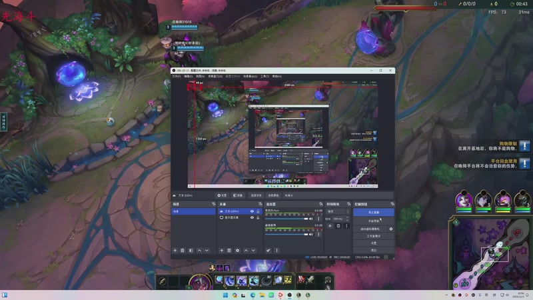Toggle visibility of 显示器采集 source

[x=252, y=218]
